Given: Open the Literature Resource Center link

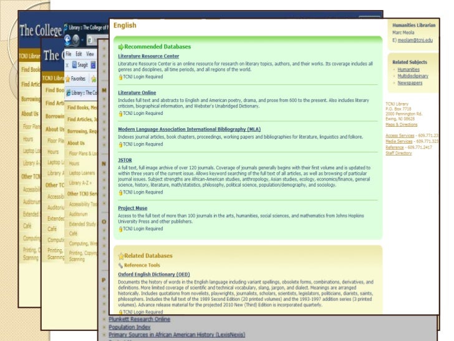Looking at the screenshot, I should click(148, 56).
